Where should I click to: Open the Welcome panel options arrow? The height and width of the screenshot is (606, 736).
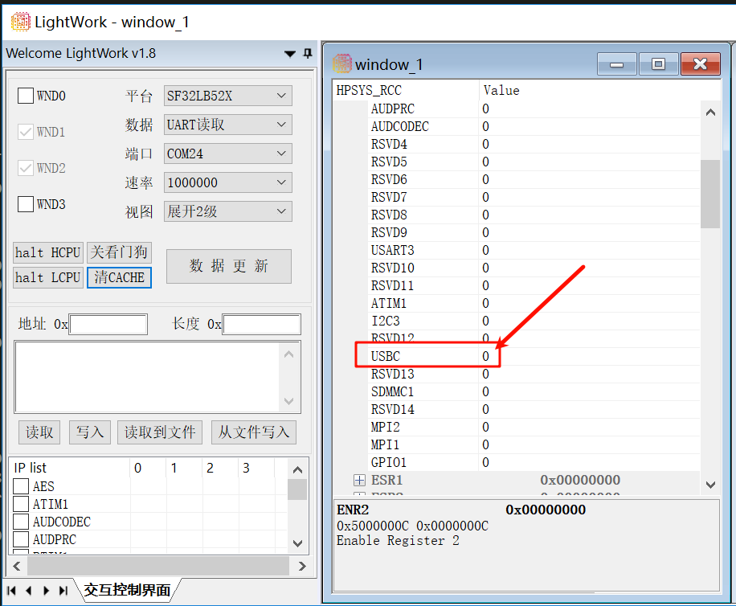[x=290, y=54]
